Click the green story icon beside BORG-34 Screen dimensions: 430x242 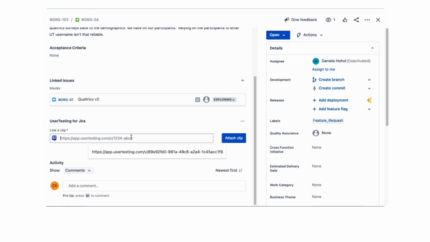coord(77,20)
